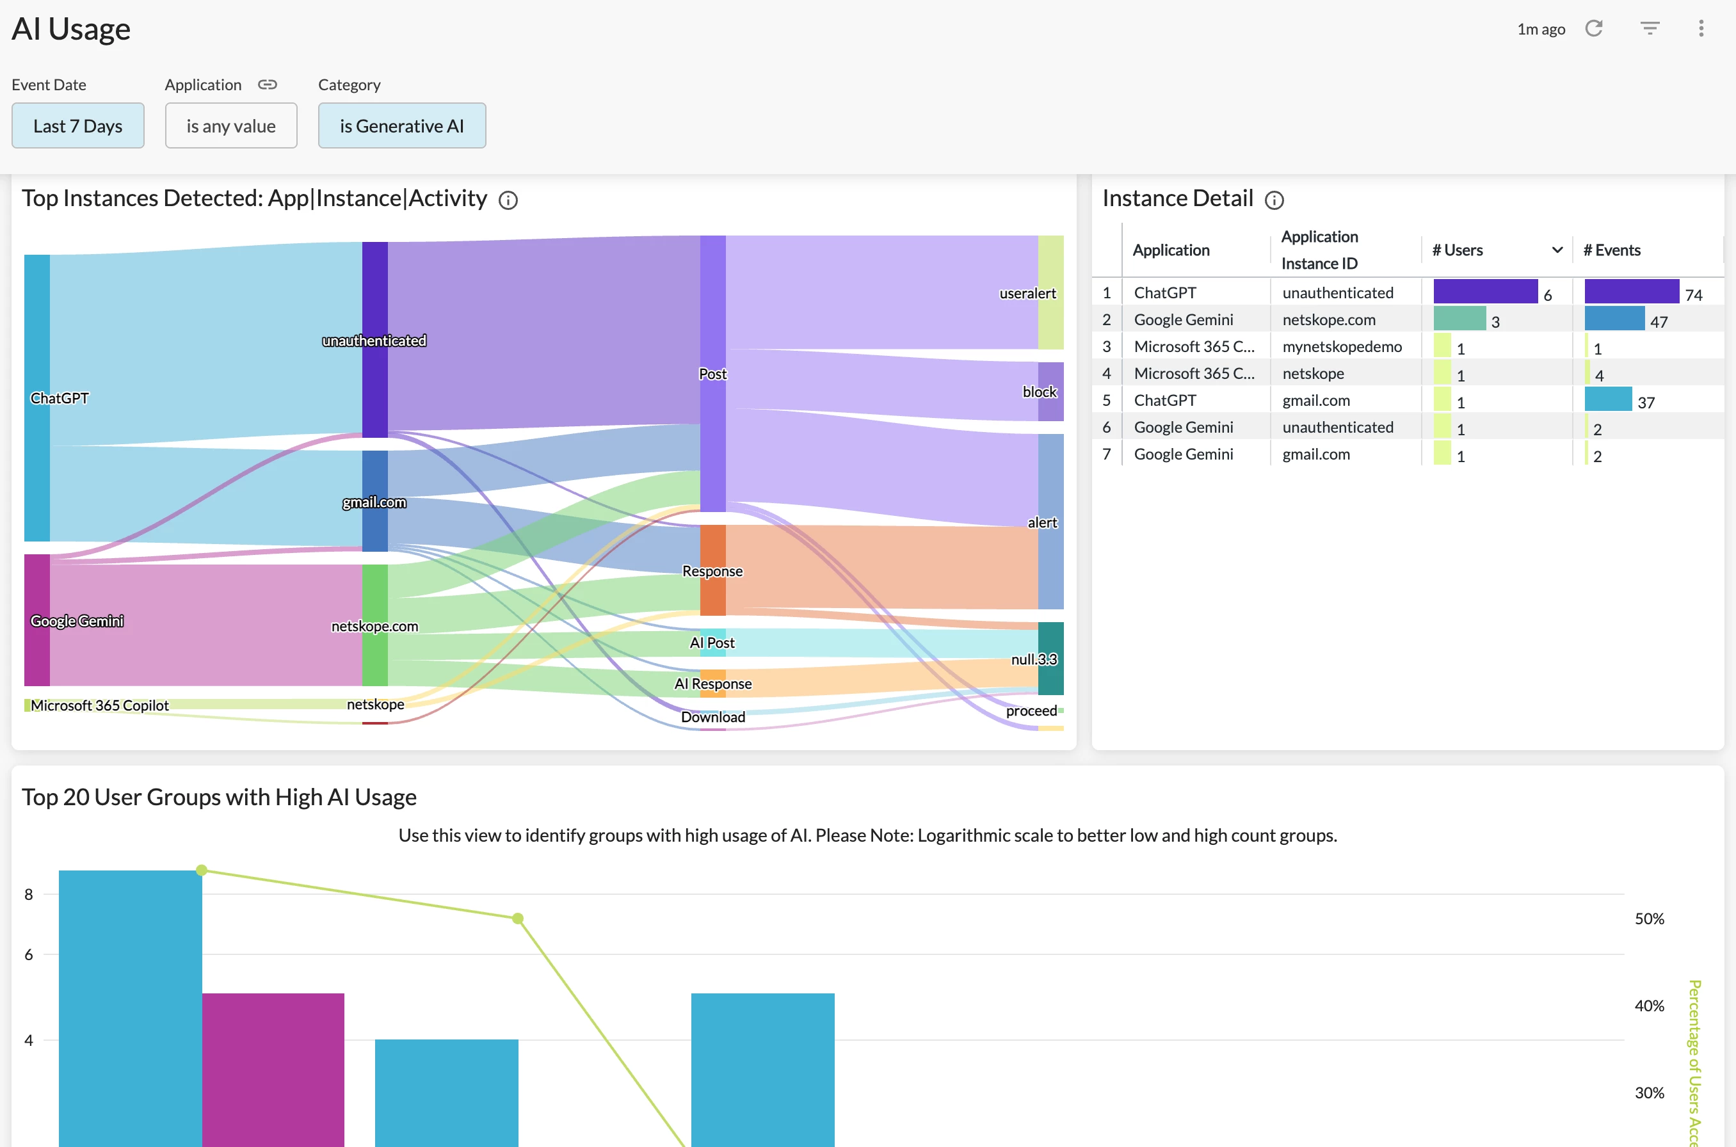Open the Last 7 Days date filter
Image resolution: width=1736 pixels, height=1147 pixels.
click(77, 126)
